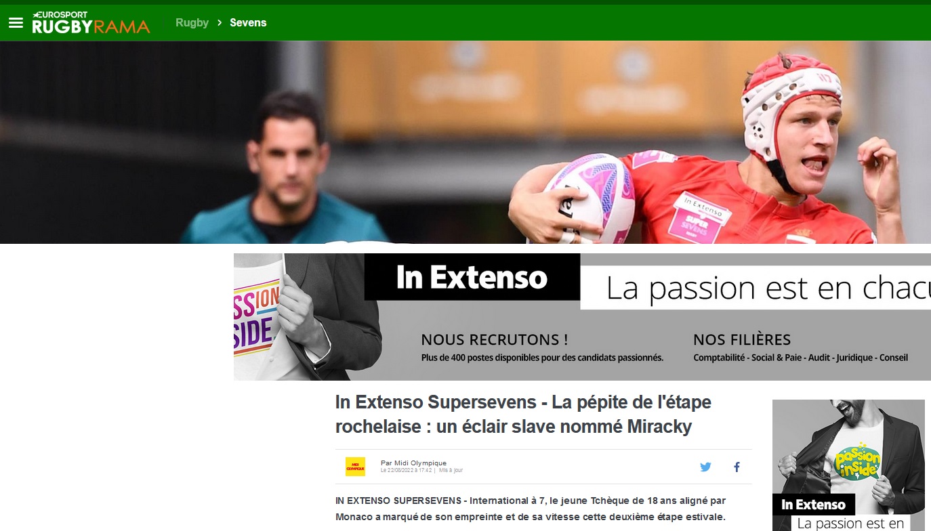The width and height of the screenshot is (931, 531).
Task: Click the Miracky article headline
Action: click(x=523, y=415)
